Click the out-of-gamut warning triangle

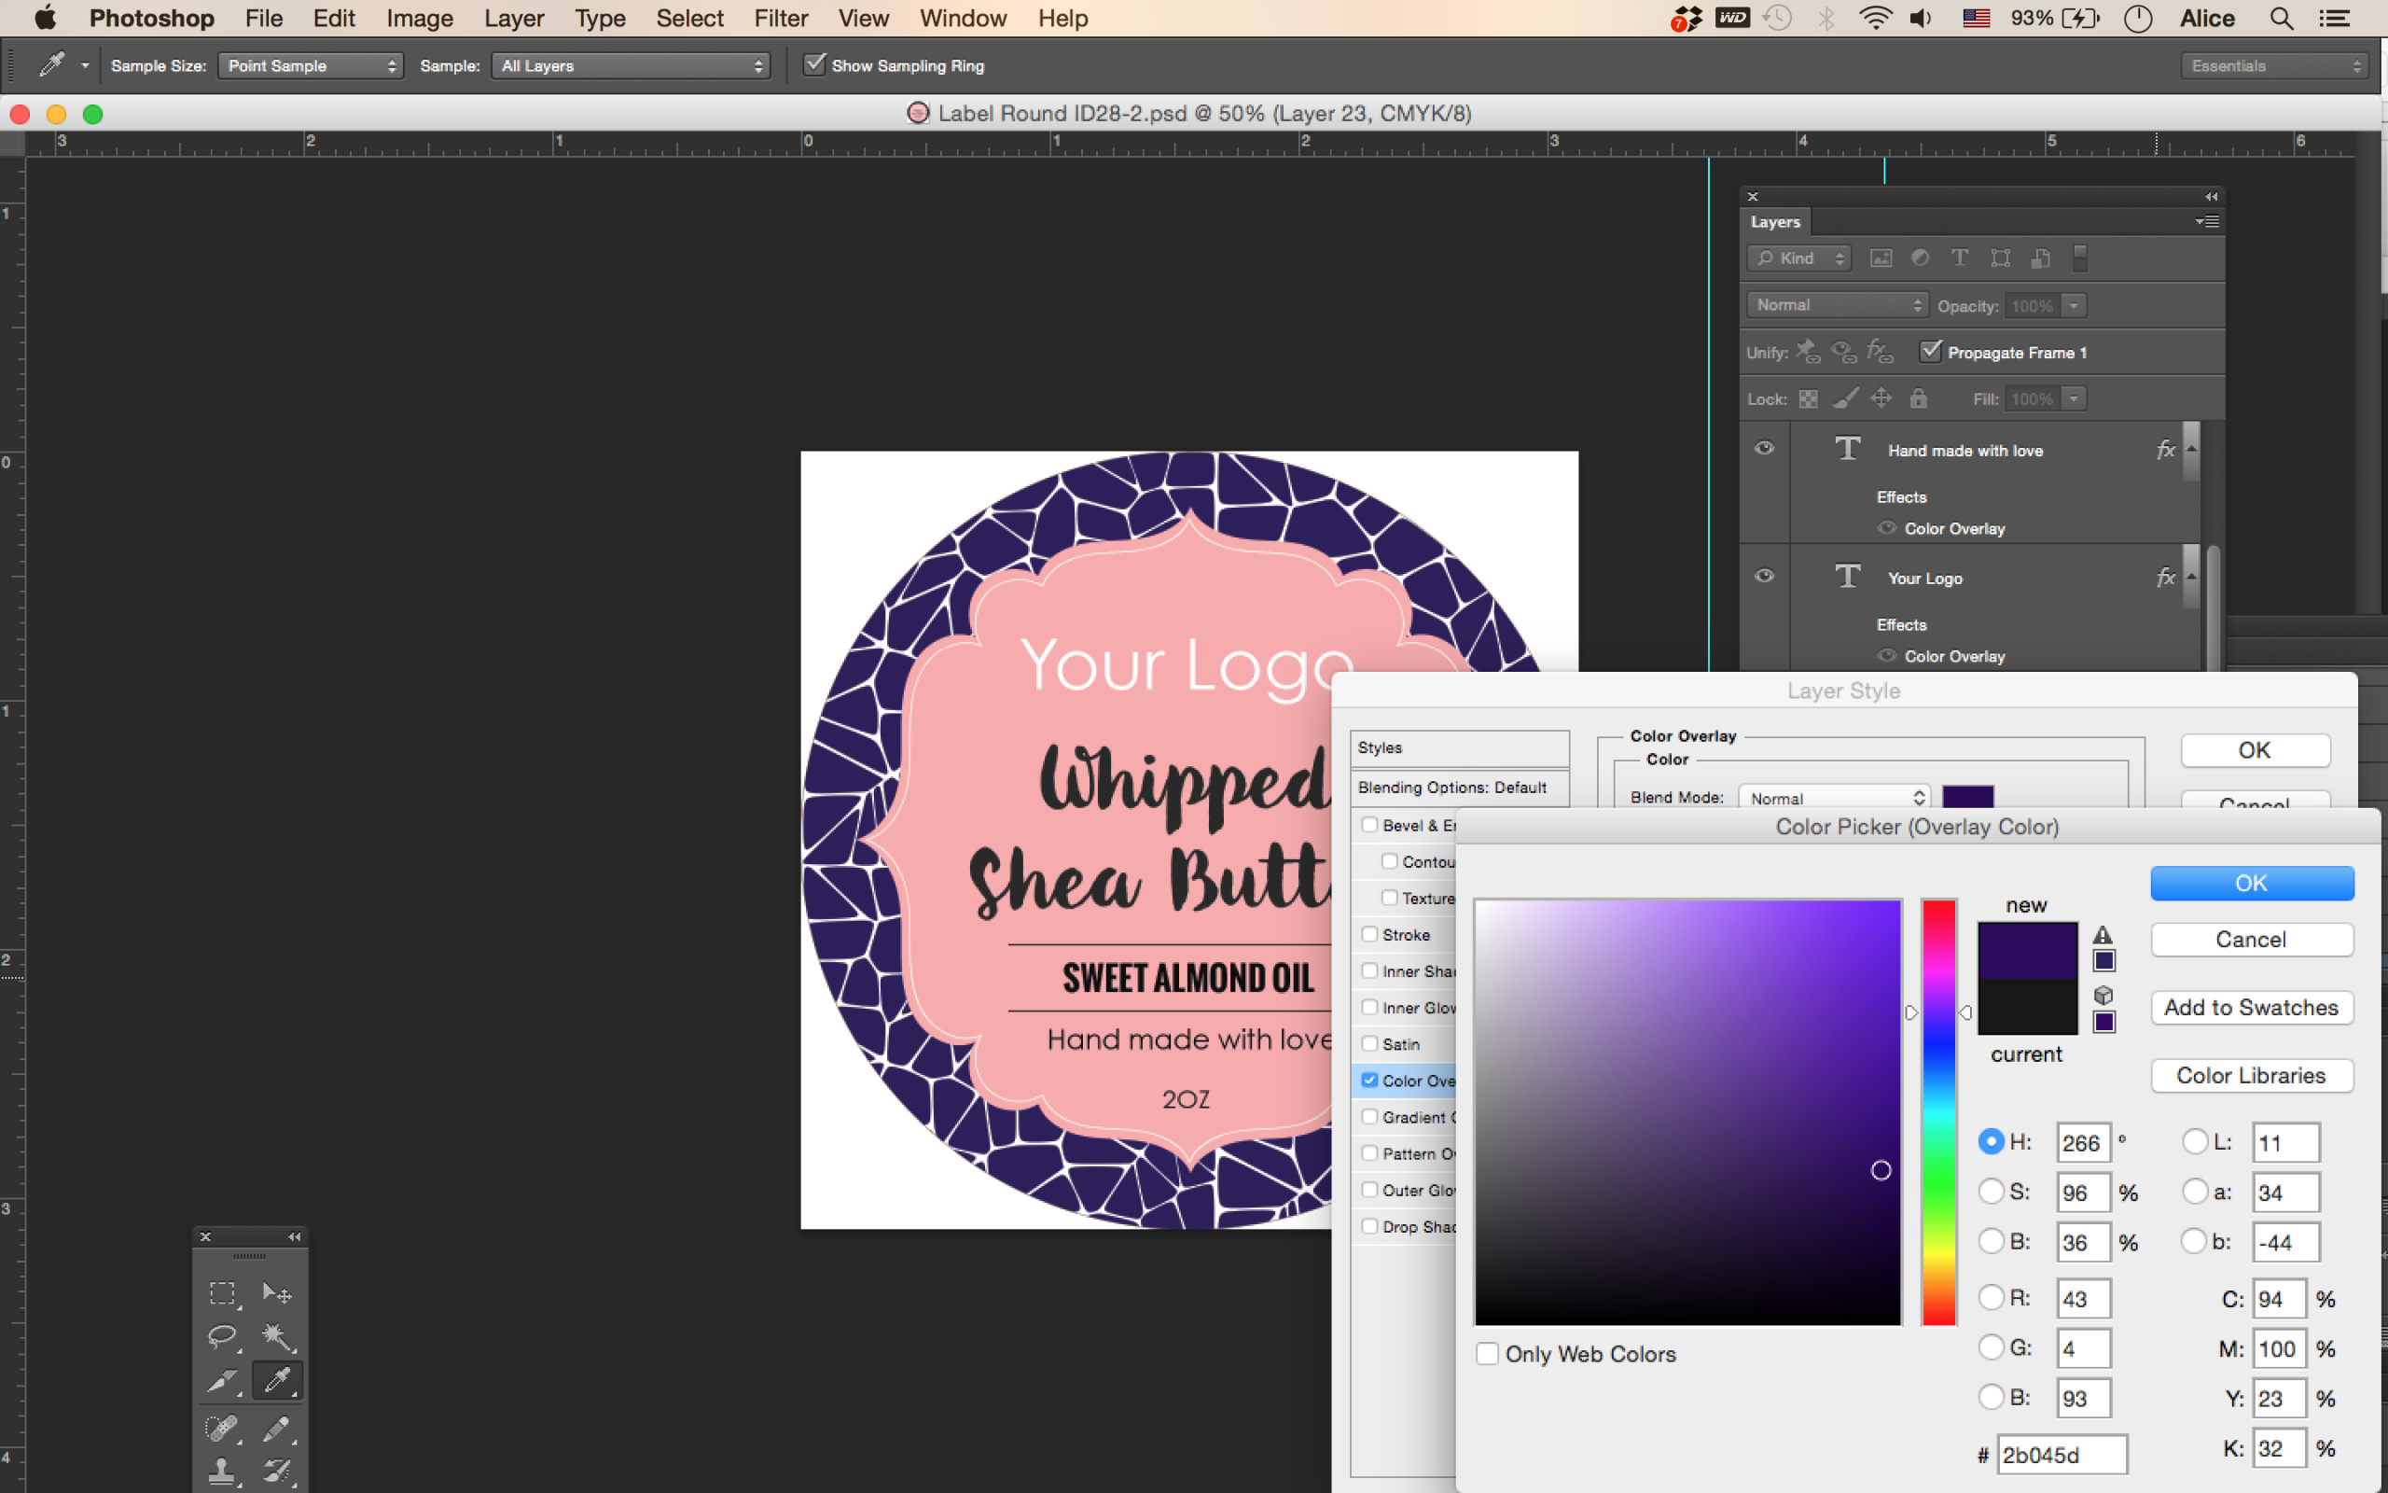click(x=2103, y=934)
